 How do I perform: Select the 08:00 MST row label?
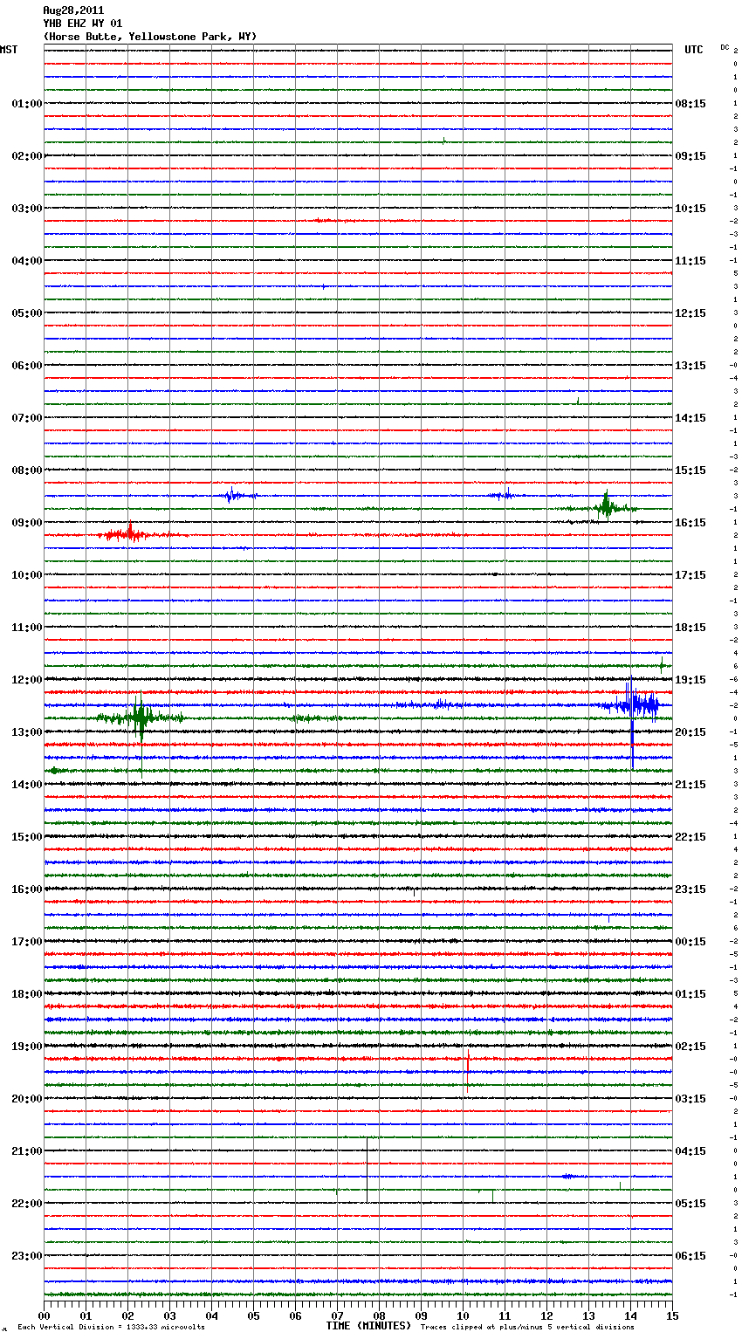26,470
